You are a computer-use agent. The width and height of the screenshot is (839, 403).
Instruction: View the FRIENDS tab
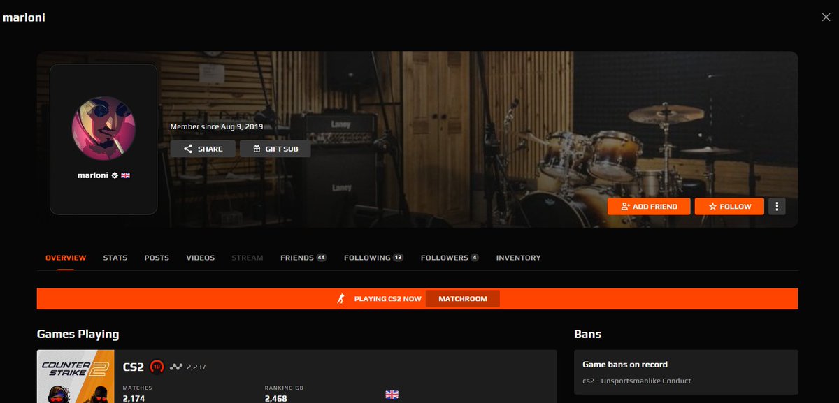[x=303, y=258]
